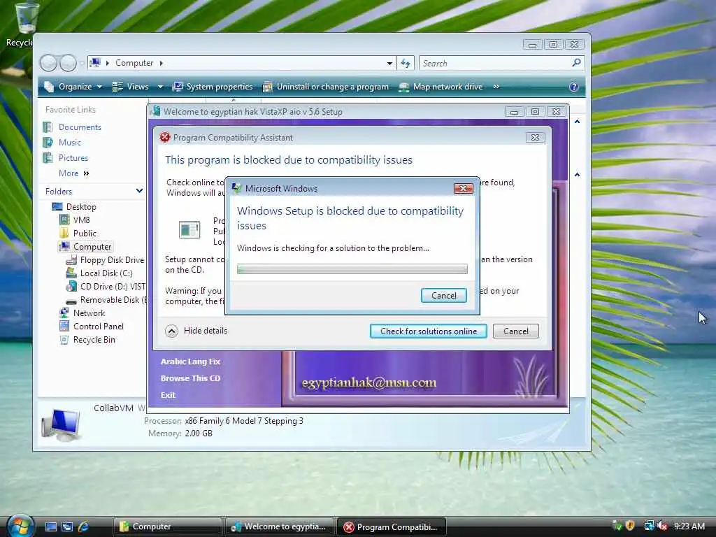The image size is (716, 537).
Task: Click Switch between windows quick launch icon
Action: (67, 527)
